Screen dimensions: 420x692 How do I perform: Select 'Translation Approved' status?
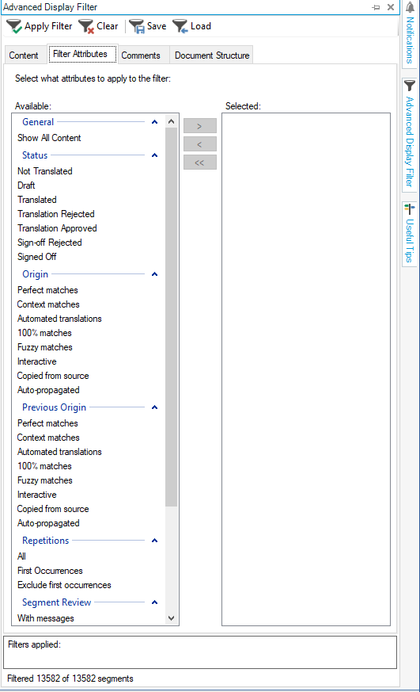[57, 228]
